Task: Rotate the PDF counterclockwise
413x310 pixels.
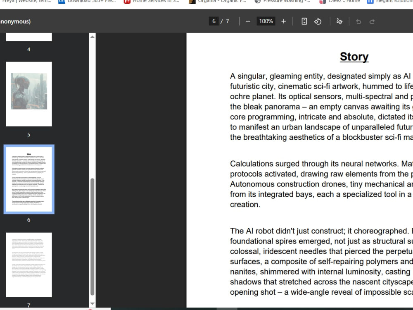Action: pos(318,21)
